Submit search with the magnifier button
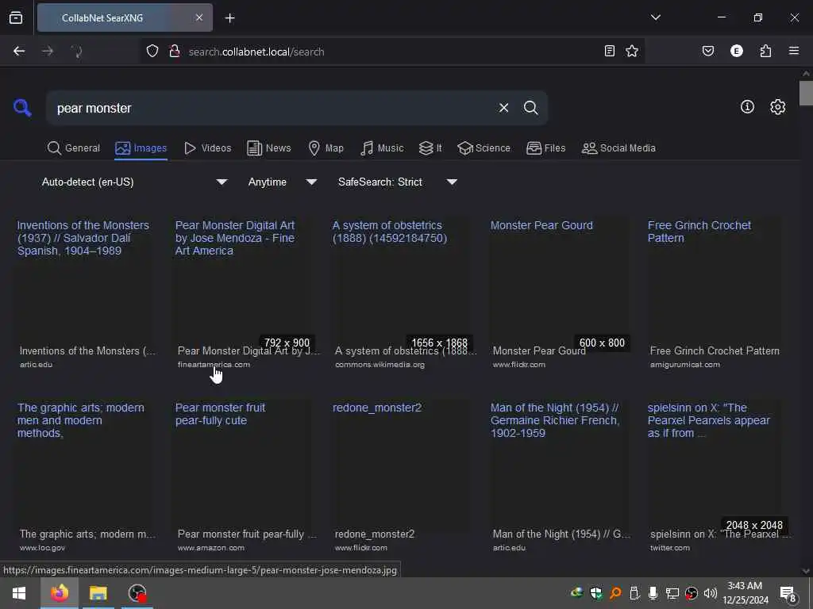The image size is (813, 609). click(530, 108)
